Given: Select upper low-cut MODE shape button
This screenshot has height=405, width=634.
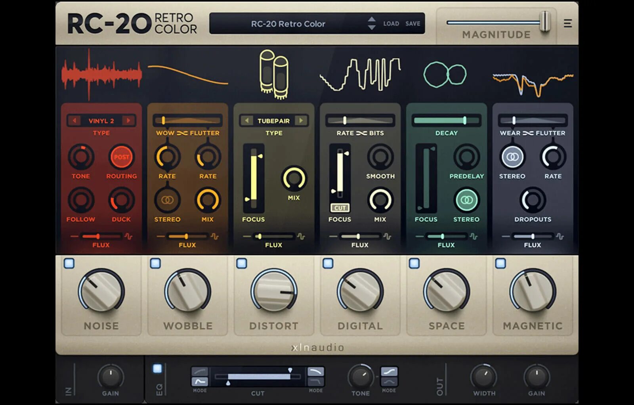Looking at the screenshot, I should click(200, 372).
